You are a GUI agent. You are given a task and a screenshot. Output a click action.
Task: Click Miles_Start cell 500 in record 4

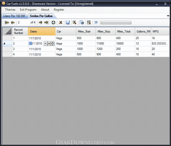(x=86, y=54)
